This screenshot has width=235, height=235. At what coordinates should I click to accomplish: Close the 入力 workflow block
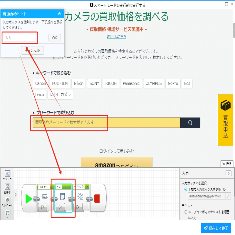(x=70, y=187)
